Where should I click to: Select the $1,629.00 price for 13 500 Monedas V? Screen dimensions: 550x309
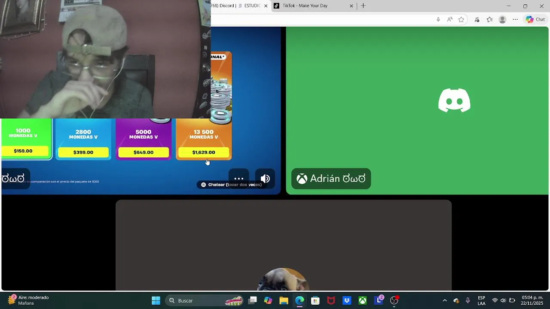tap(204, 152)
